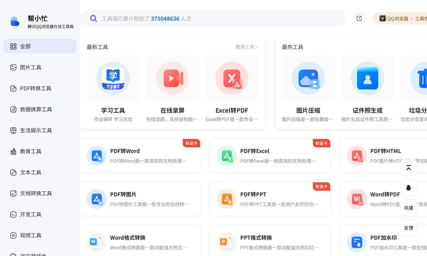
Task: Click the 作业辅导 学习无忧 description
Action: 113,119
